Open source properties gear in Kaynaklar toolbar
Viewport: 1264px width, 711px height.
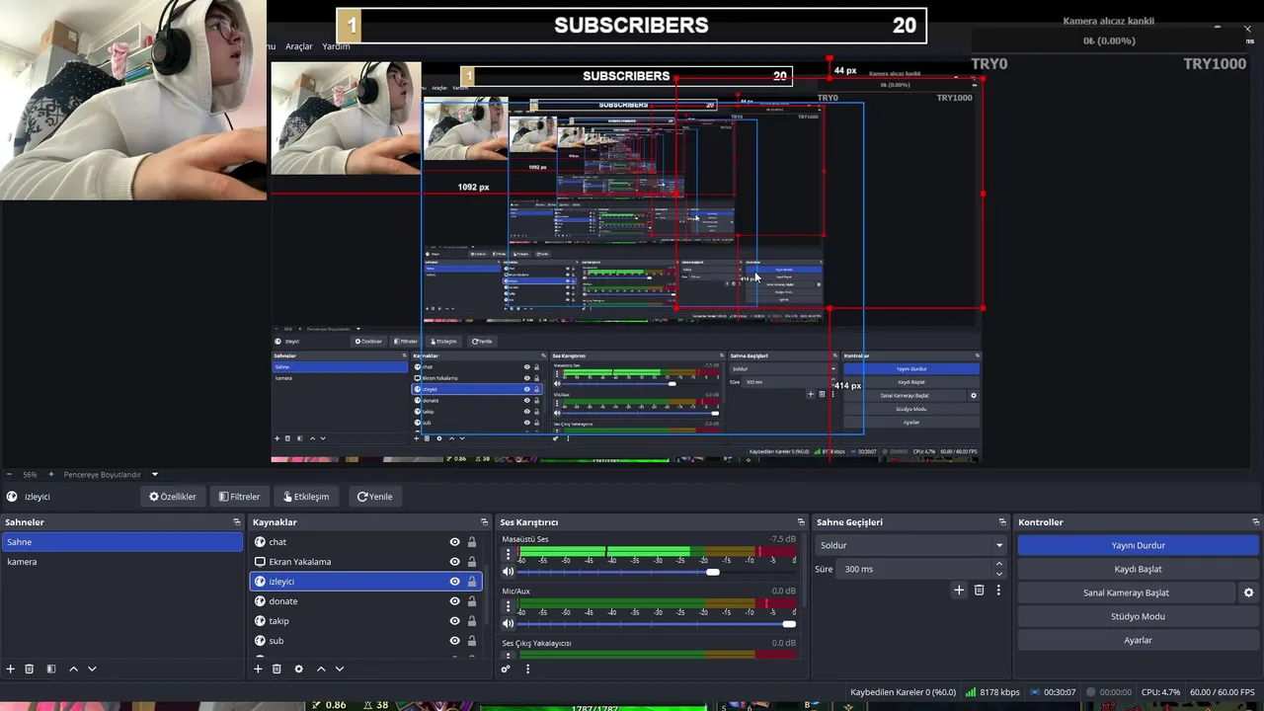click(298, 669)
